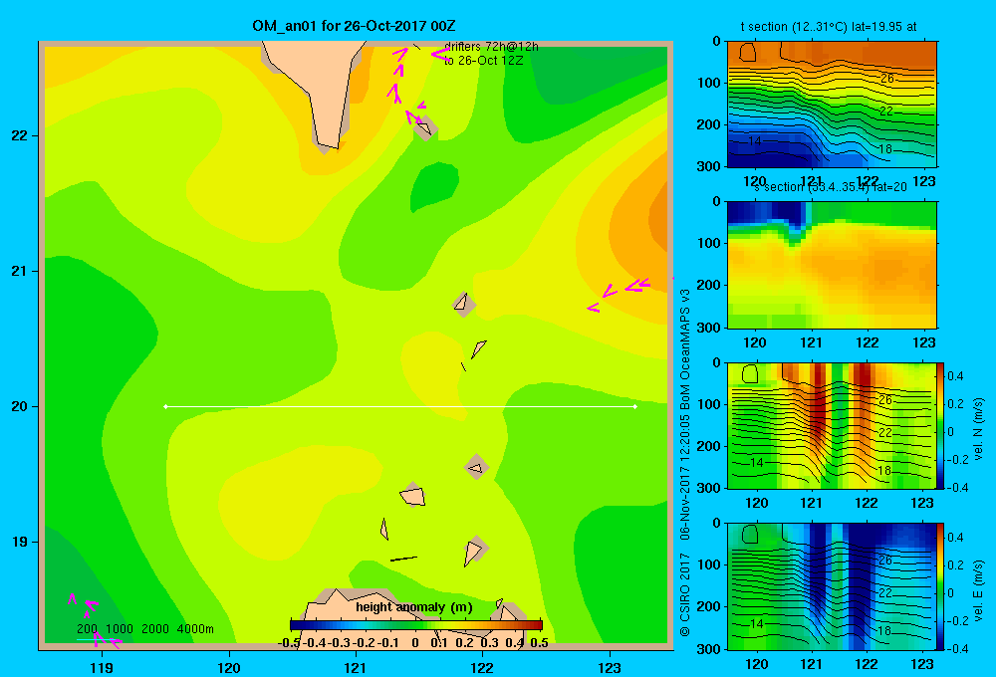This screenshot has height=677, width=996.
Task: Open the northward velocity section panel
Action: 832,425
